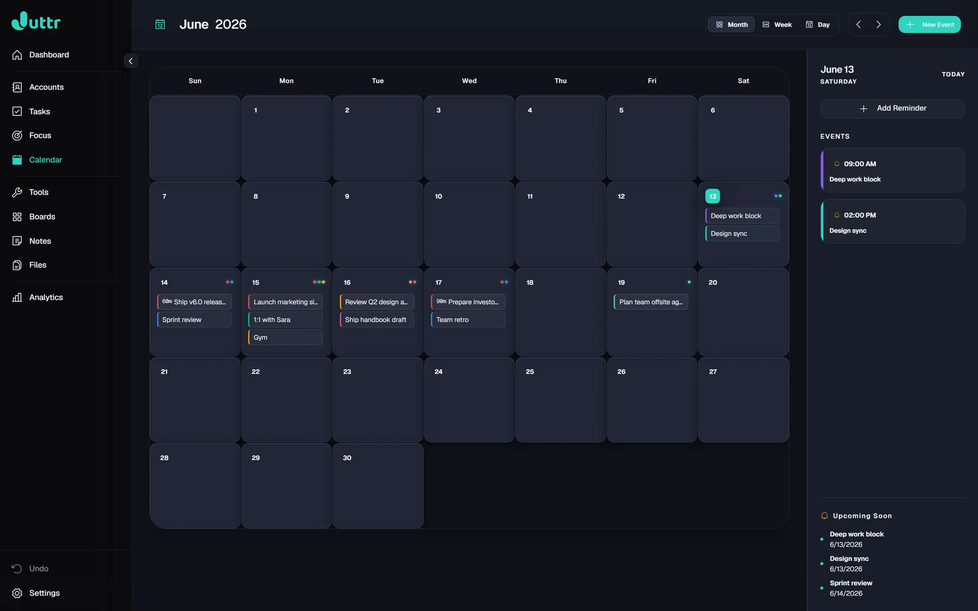Screen dimensions: 978x611
Task: Click the Add Reminder button
Action: pyautogui.click(x=892, y=108)
